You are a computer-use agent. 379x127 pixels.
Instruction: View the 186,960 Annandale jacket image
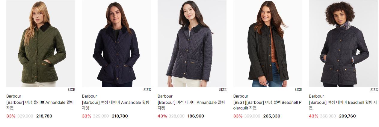click(x=192, y=44)
